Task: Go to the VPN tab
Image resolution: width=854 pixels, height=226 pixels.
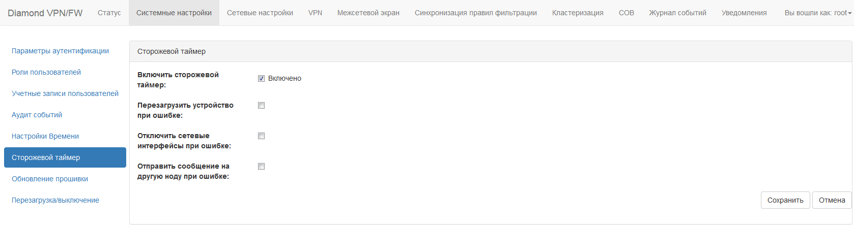Action: pyautogui.click(x=315, y=13)
